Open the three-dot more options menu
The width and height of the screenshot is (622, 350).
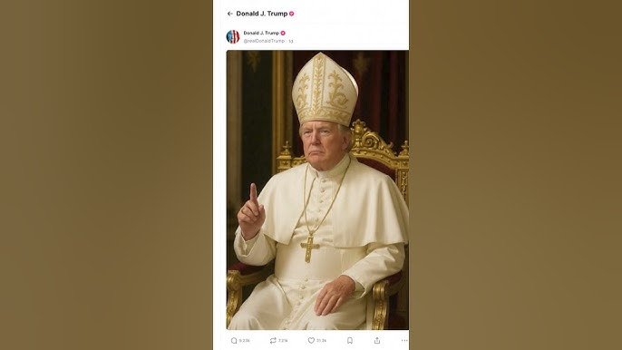click(404, 340)
